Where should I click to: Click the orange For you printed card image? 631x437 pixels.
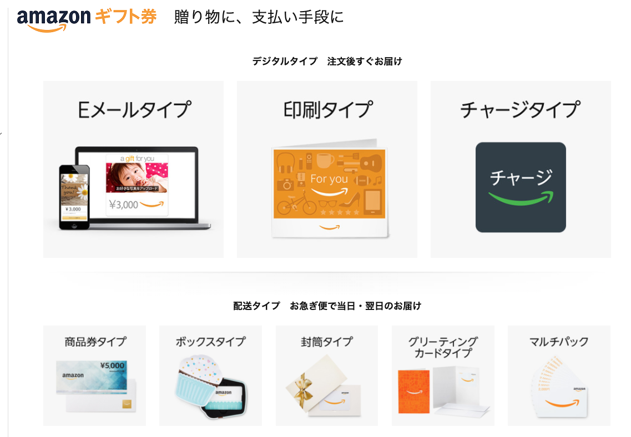click(x=330, y=189)
